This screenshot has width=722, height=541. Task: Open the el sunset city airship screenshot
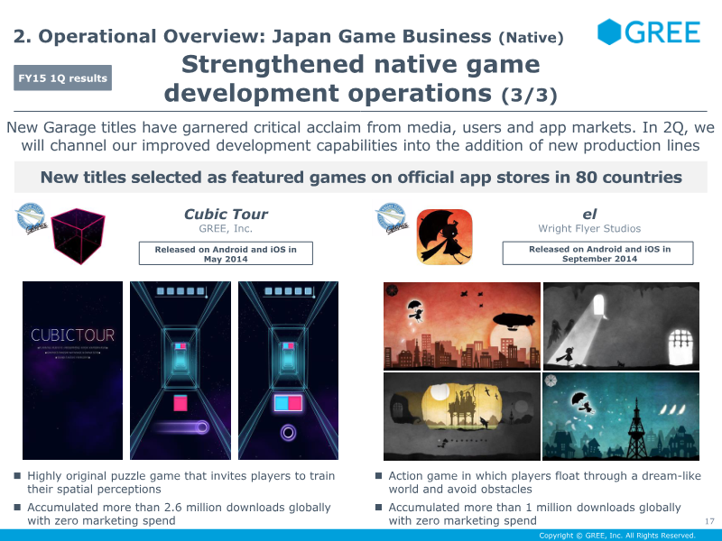click(x=461, y=326)
